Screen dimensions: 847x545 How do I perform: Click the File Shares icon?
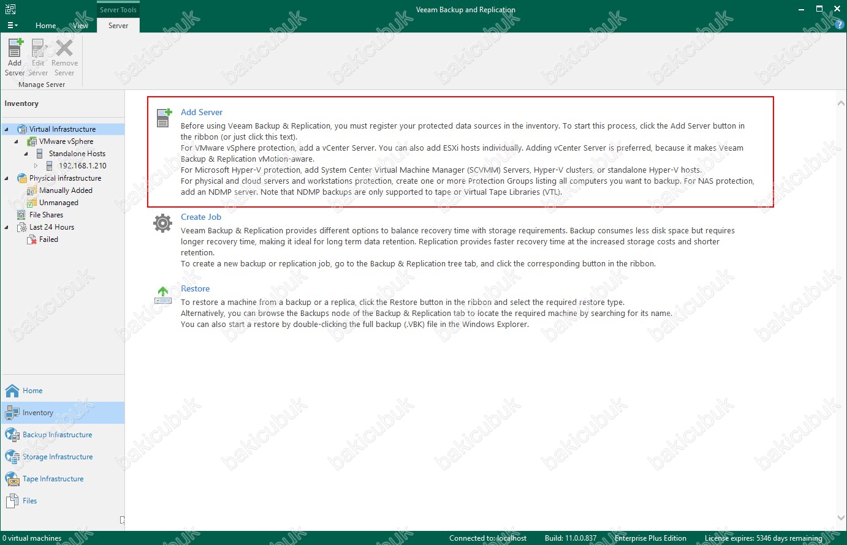pos(21,215)
